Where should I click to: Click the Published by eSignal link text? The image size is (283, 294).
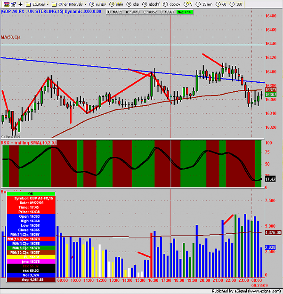pyautogui.click(x=246, y=291)
